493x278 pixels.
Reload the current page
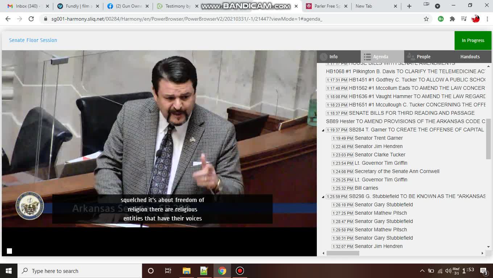tap(31, 19)
